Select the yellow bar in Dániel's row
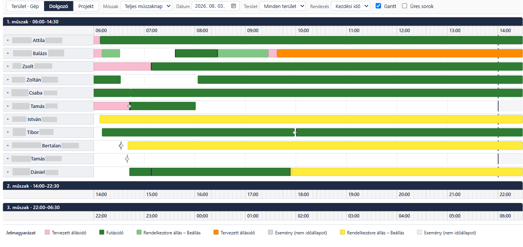The width and height of the screenshot is (523, 247). (407, 172)
